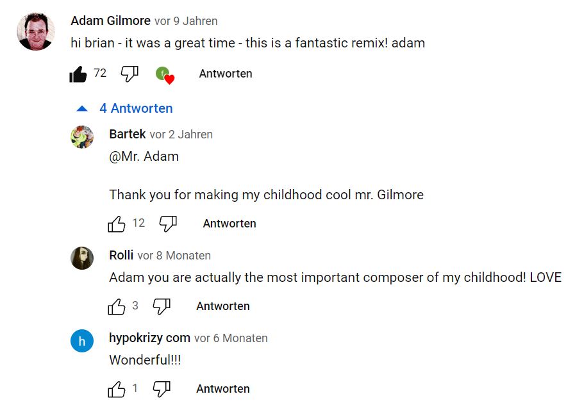
Task: Dislike hypokrizy com's reply
Action: 162,389
